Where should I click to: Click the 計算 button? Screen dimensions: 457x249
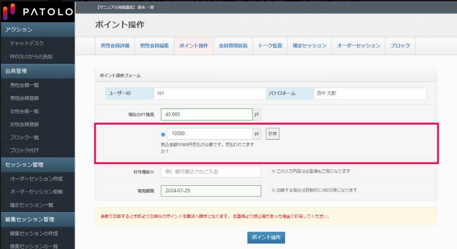pos(272,134)
